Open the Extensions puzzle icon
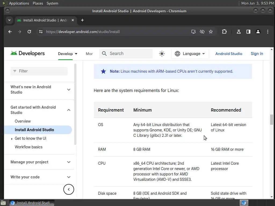The image size is (275, 206). tap(224, 32)
